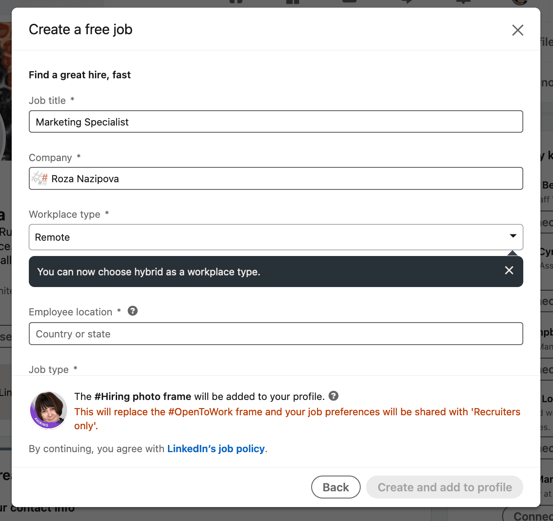The width and height of the screenshot is (553, 521).
Task: Click the Workplace type dropdown arrow
Action: coord(512,237)
